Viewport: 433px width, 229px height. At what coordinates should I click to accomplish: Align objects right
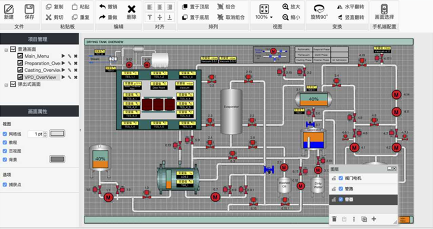pyautogui.click(x=170, y=7)
